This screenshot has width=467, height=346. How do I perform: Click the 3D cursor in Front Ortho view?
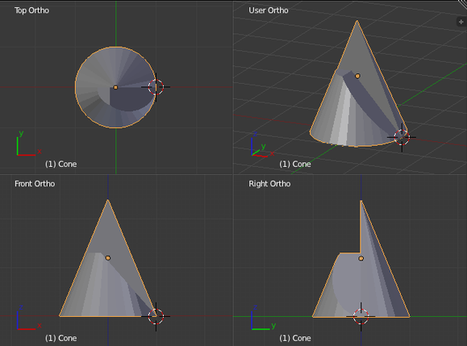(x=156, y=316)
